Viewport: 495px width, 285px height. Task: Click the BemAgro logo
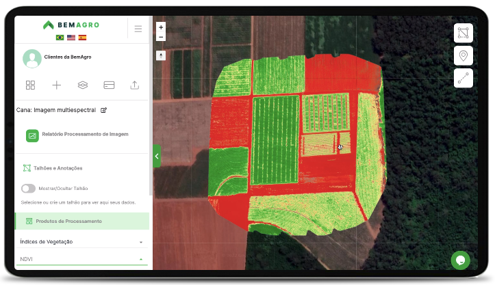pyautogui.click(x=71, y=25)
